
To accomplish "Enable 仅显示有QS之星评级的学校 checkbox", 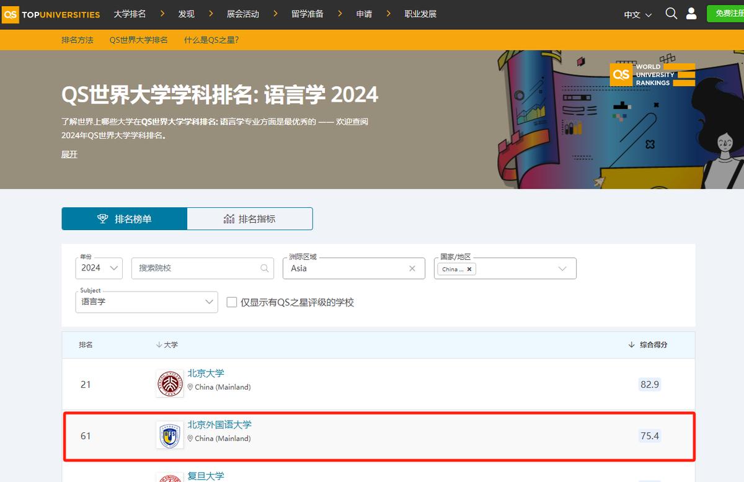I will (232, 302).
